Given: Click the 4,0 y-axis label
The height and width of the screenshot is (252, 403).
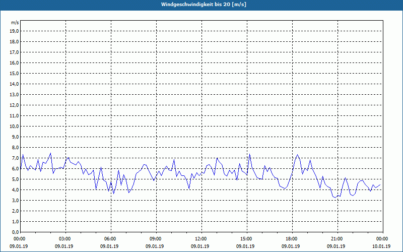Looking at the screenshot, I should point(15,190).
